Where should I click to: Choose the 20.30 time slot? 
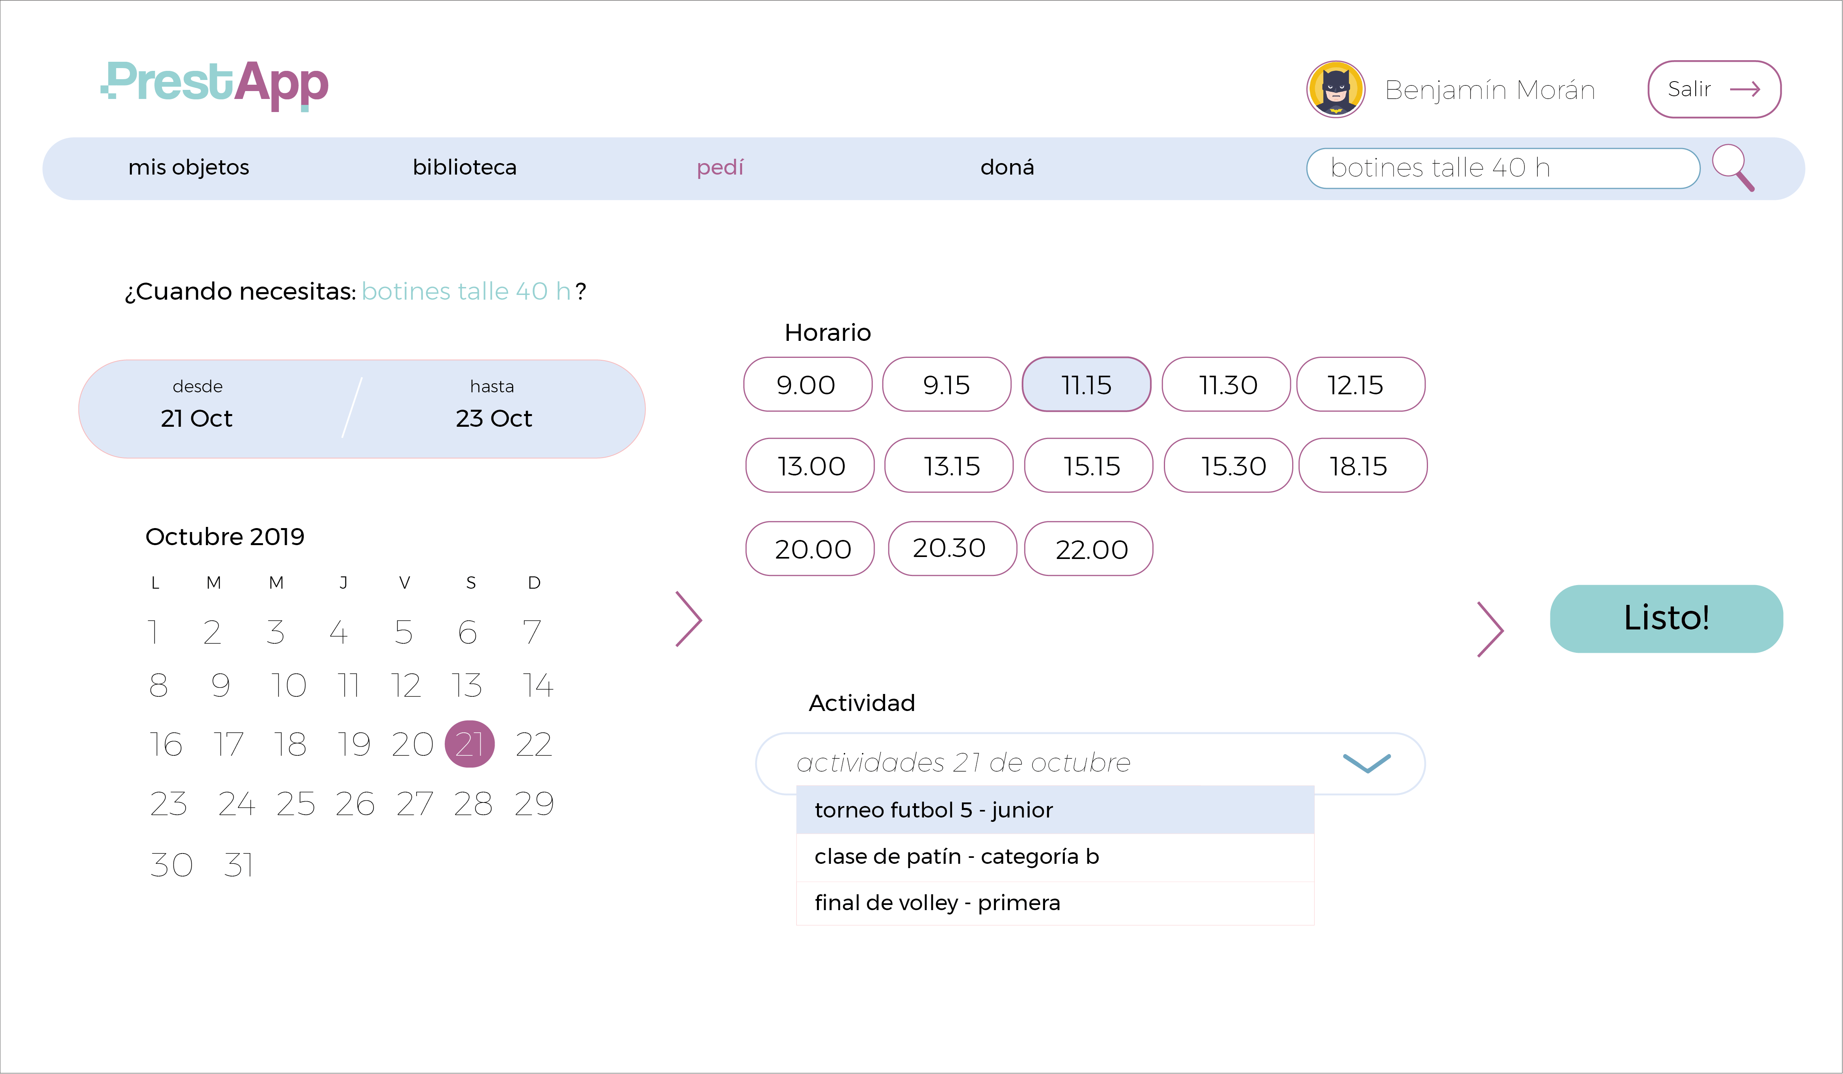pyautogui.click(x=952, y=548)
